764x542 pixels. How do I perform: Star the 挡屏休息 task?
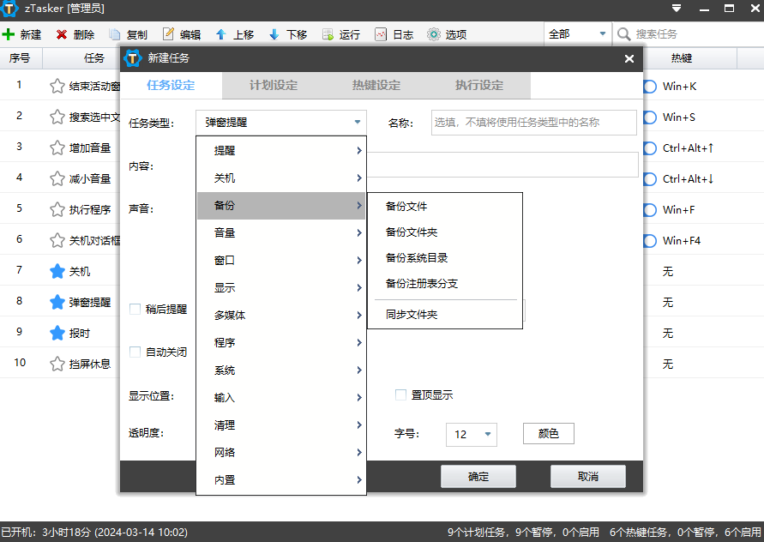(57, 364)
